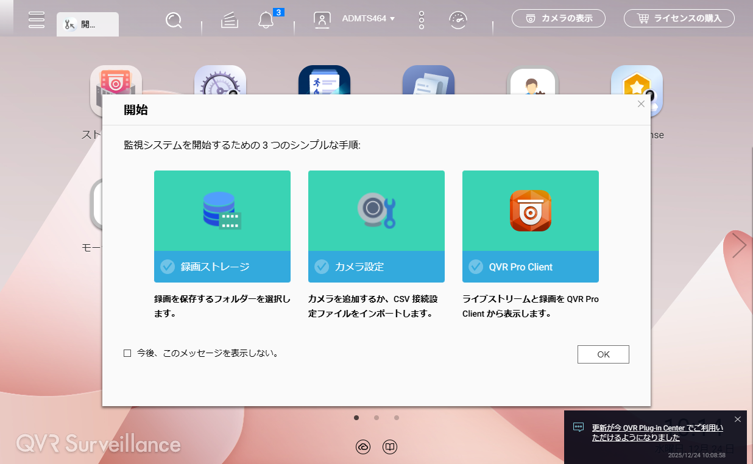Screen dimensions: 753x464
Task: Open the event management desktop app icon
Action: [324, 80]
